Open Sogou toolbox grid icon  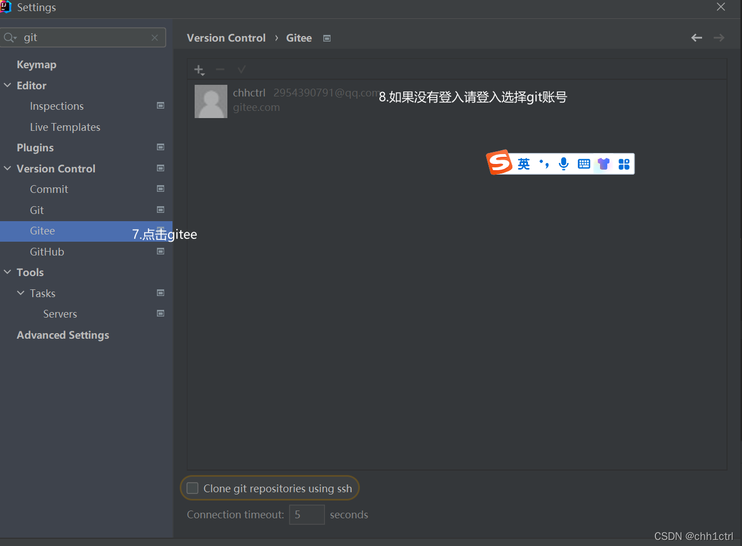pos(624,164)
